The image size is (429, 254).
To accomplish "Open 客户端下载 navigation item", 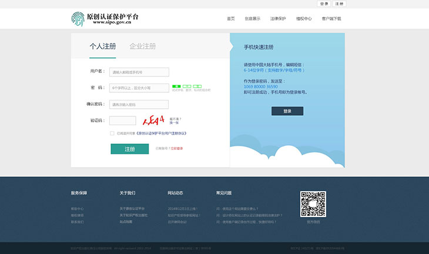I will coord(331,19).
